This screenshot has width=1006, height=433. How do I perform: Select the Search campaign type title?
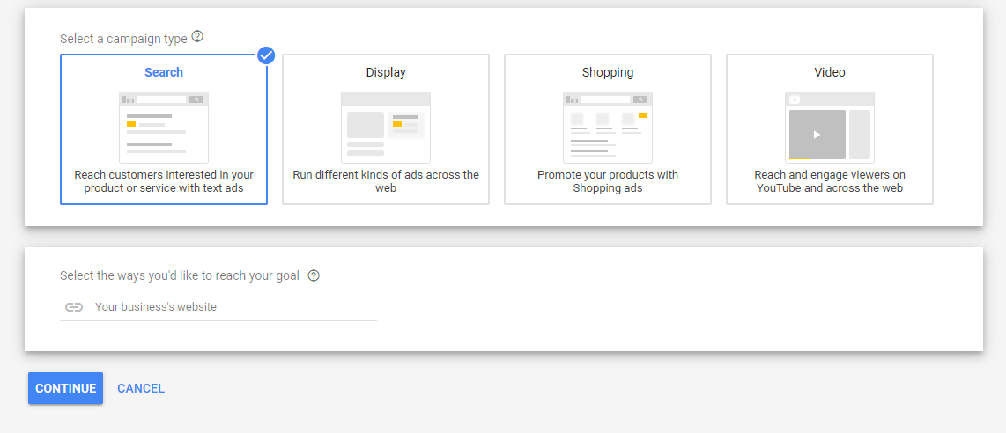click(x=164, y=72)
